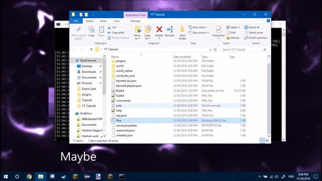Select the Bukkit Executable Jar File
The image size is (322, 181).
(120, 90)
